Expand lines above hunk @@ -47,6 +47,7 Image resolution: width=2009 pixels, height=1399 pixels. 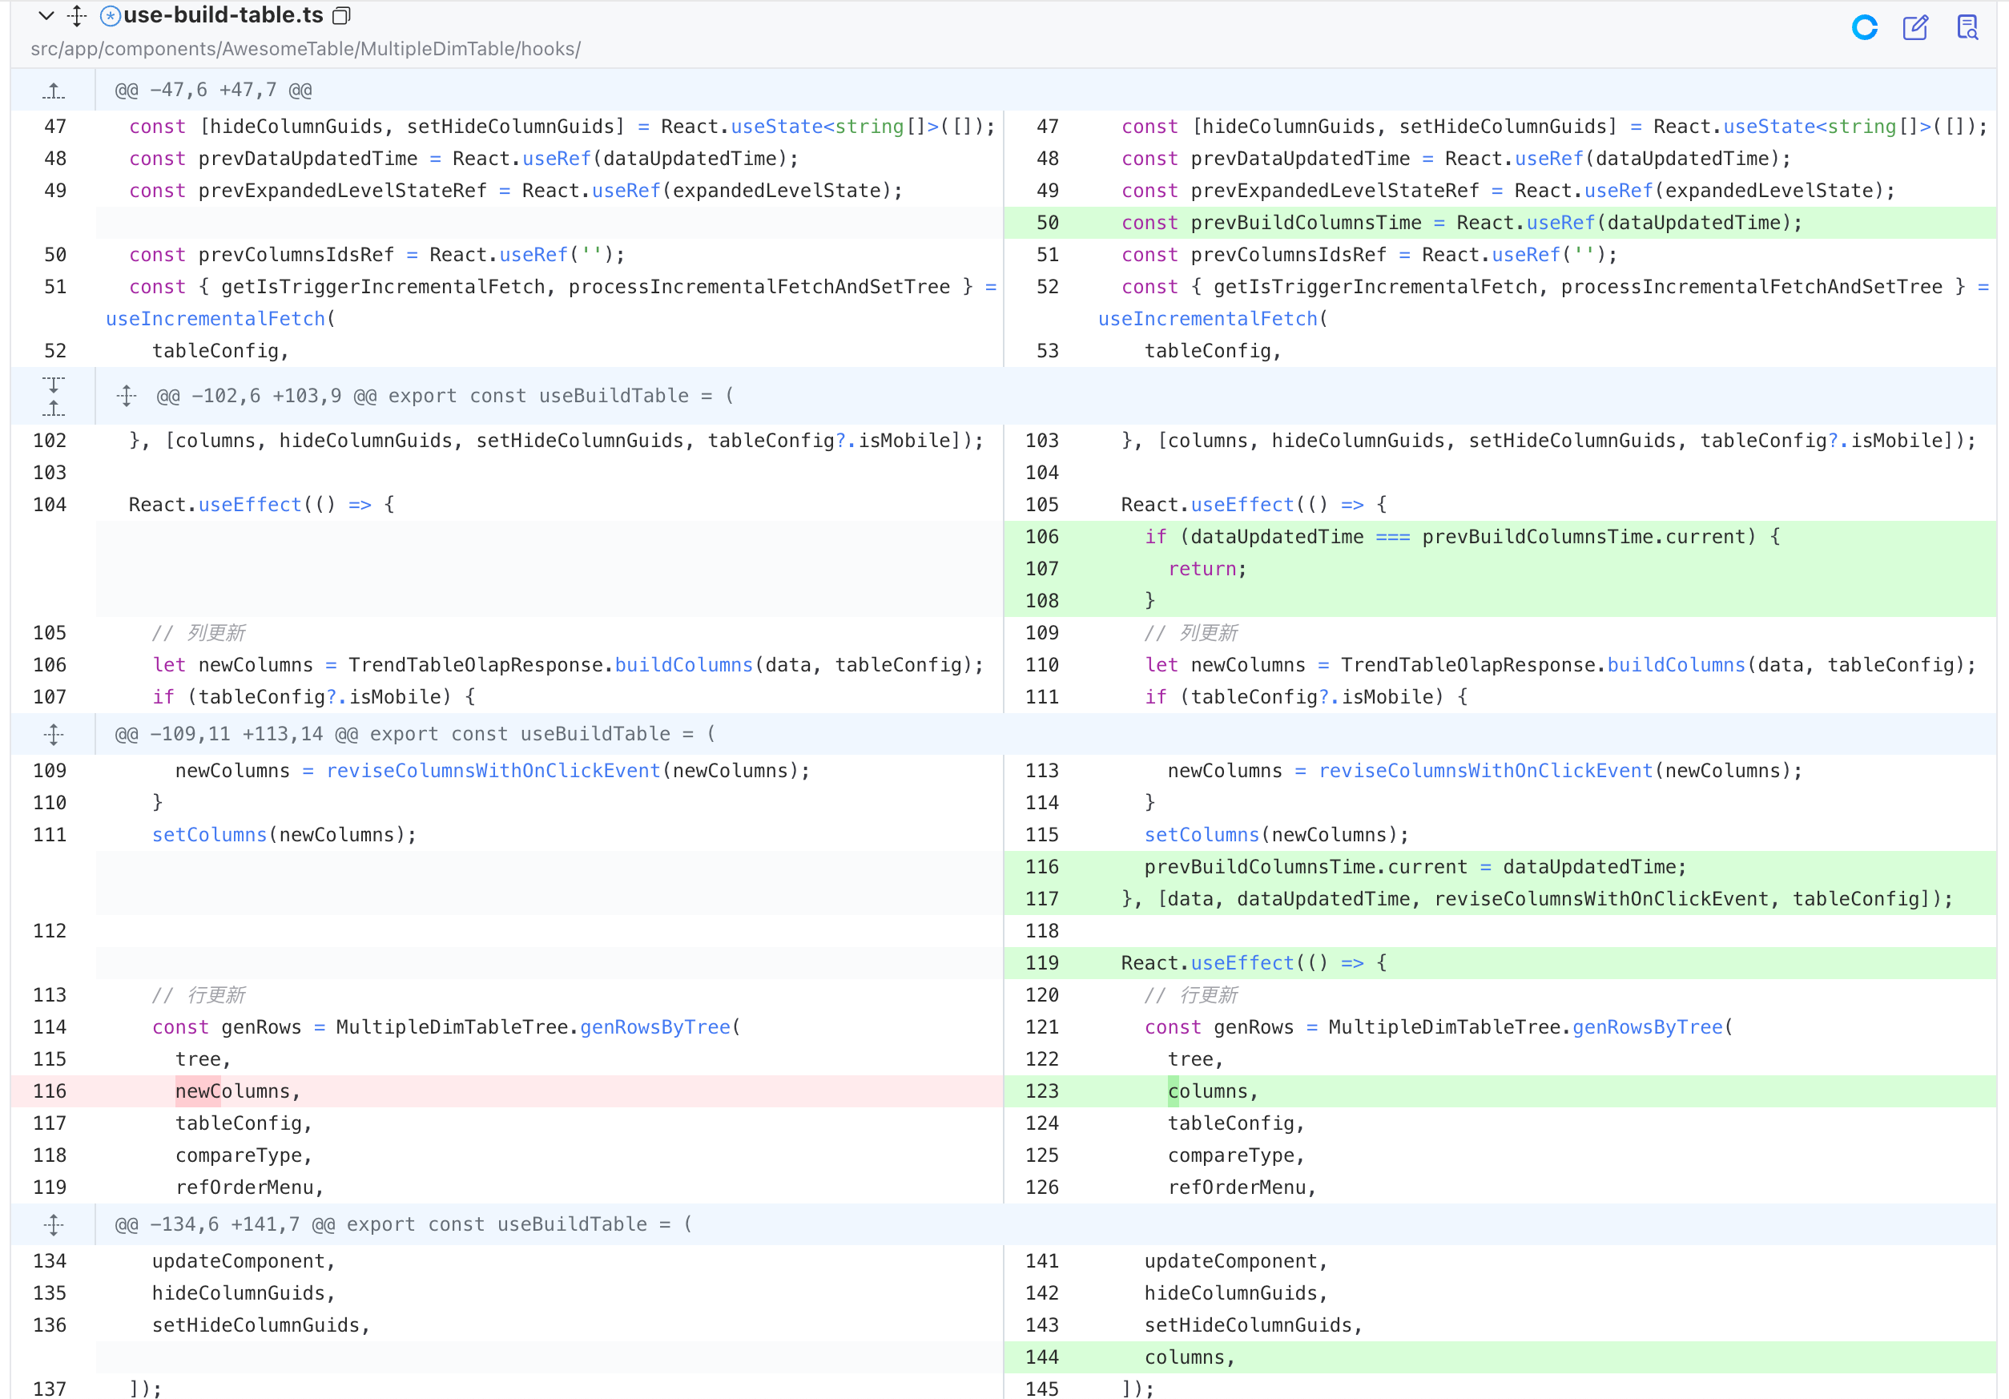(x=54, y=91)
